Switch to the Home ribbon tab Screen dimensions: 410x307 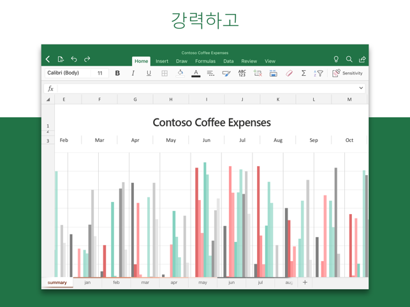tap(141, 61)
